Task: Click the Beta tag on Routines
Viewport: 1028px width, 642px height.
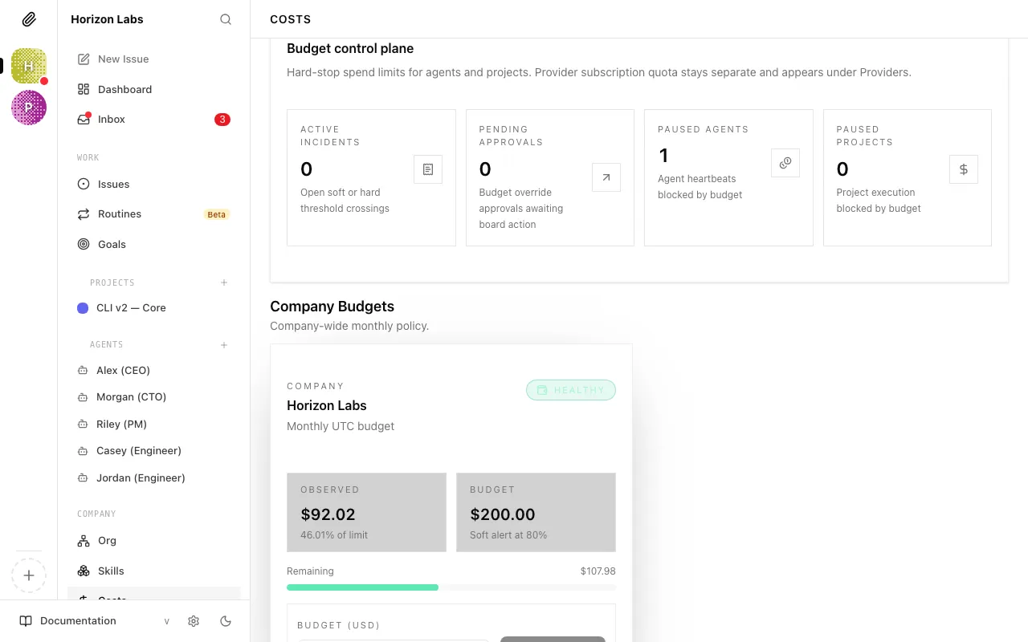Action: point(217,214)
